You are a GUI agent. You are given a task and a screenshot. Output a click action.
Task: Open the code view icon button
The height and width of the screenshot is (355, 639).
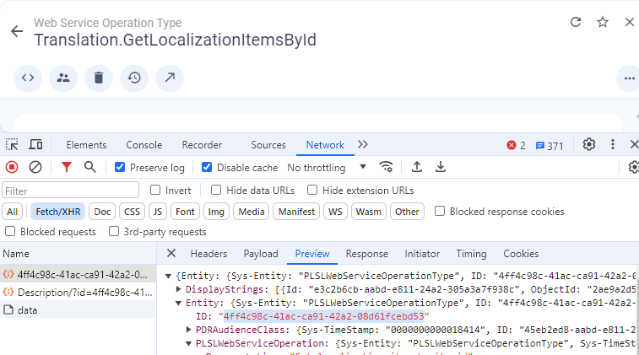tap(28, 78)
